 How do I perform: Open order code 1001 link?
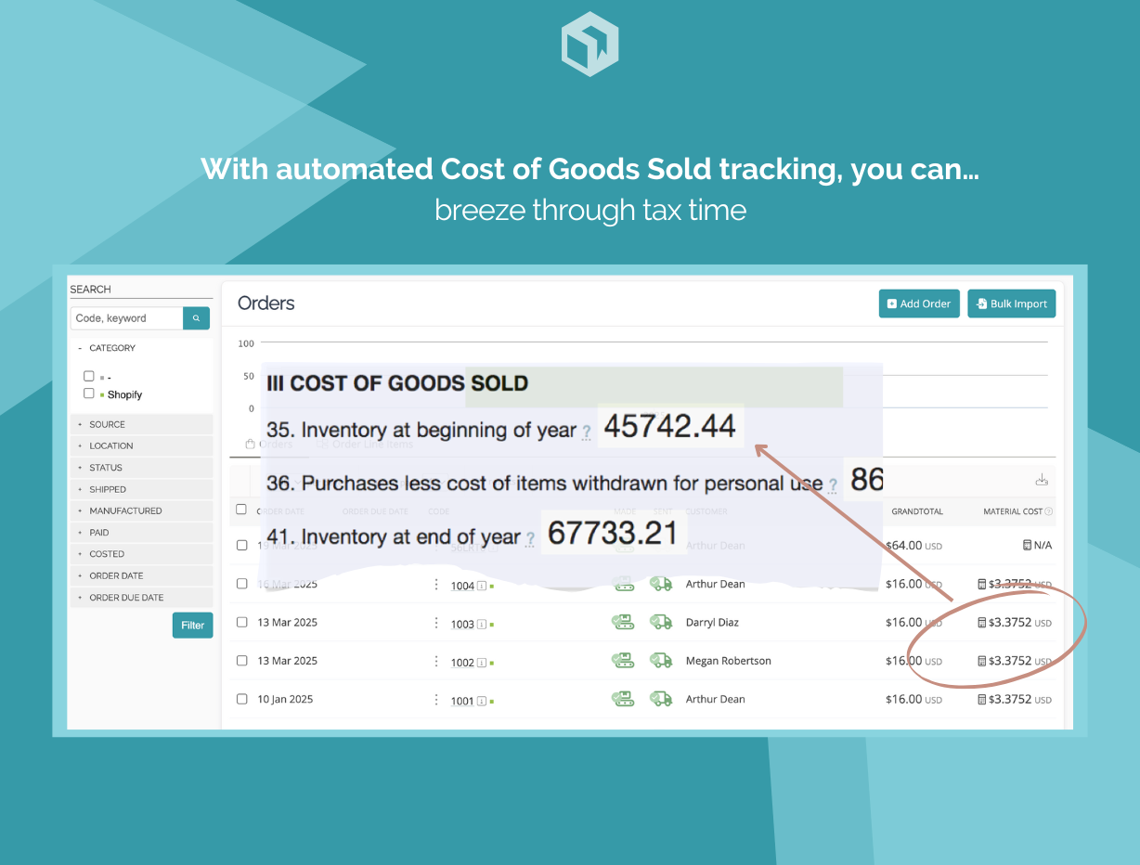pyautogui.click(x=462, y=701)
